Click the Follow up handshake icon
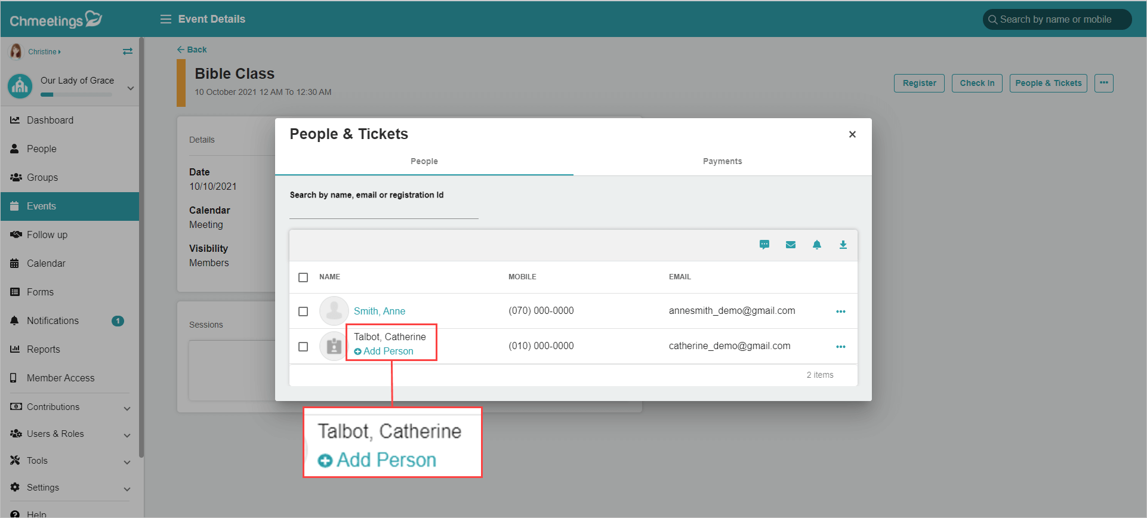 16,235
